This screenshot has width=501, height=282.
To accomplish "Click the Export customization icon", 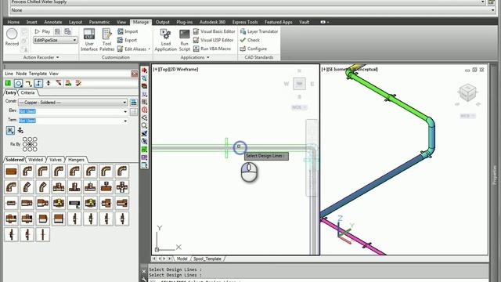I will (120, 40).
